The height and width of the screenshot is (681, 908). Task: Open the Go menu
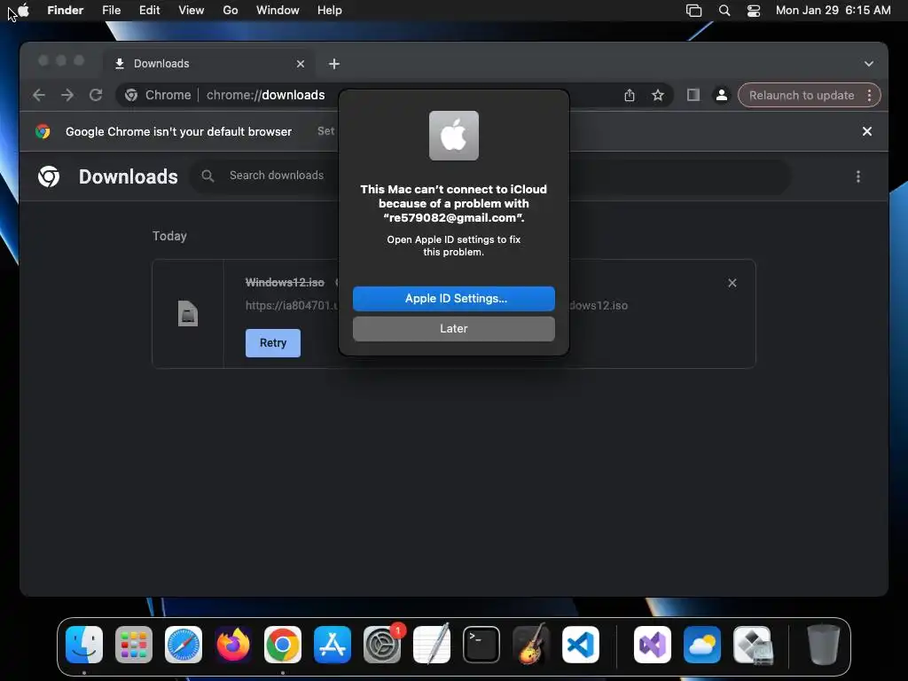pyautogui.click(x=231, y=11)
